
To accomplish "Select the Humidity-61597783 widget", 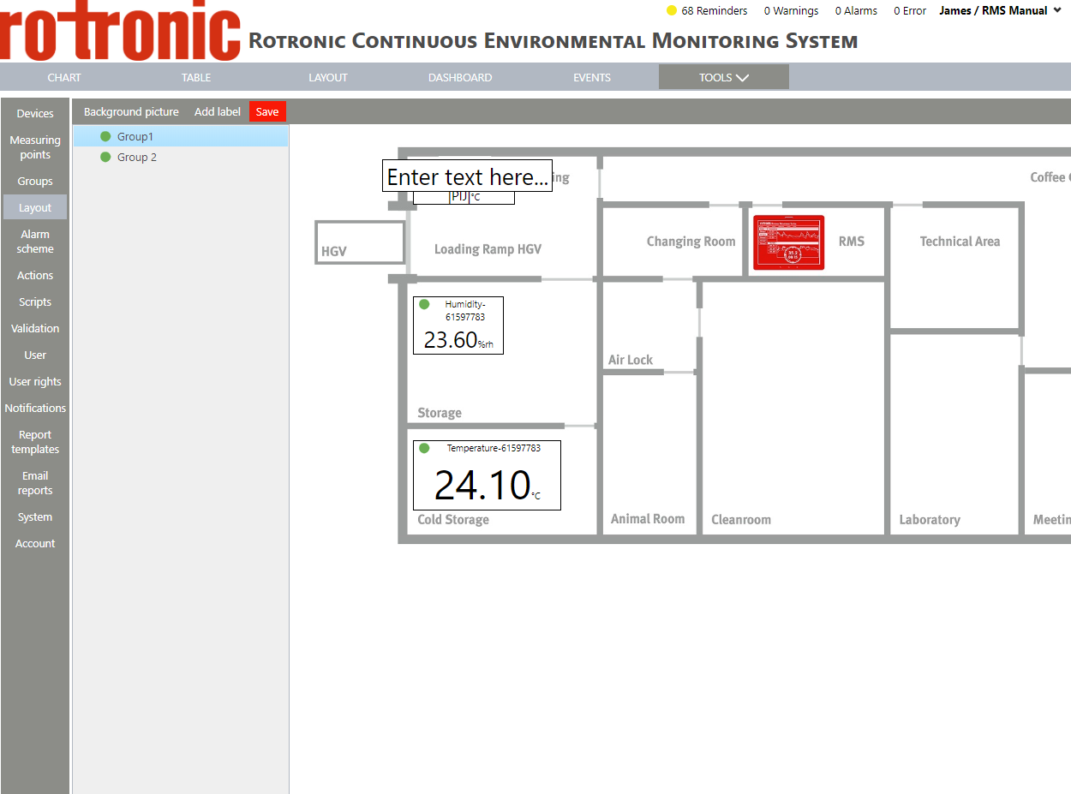I will point(458,325).
